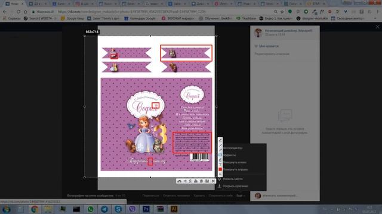Click the Сохранить к себе link

click(x=220, y=196)
